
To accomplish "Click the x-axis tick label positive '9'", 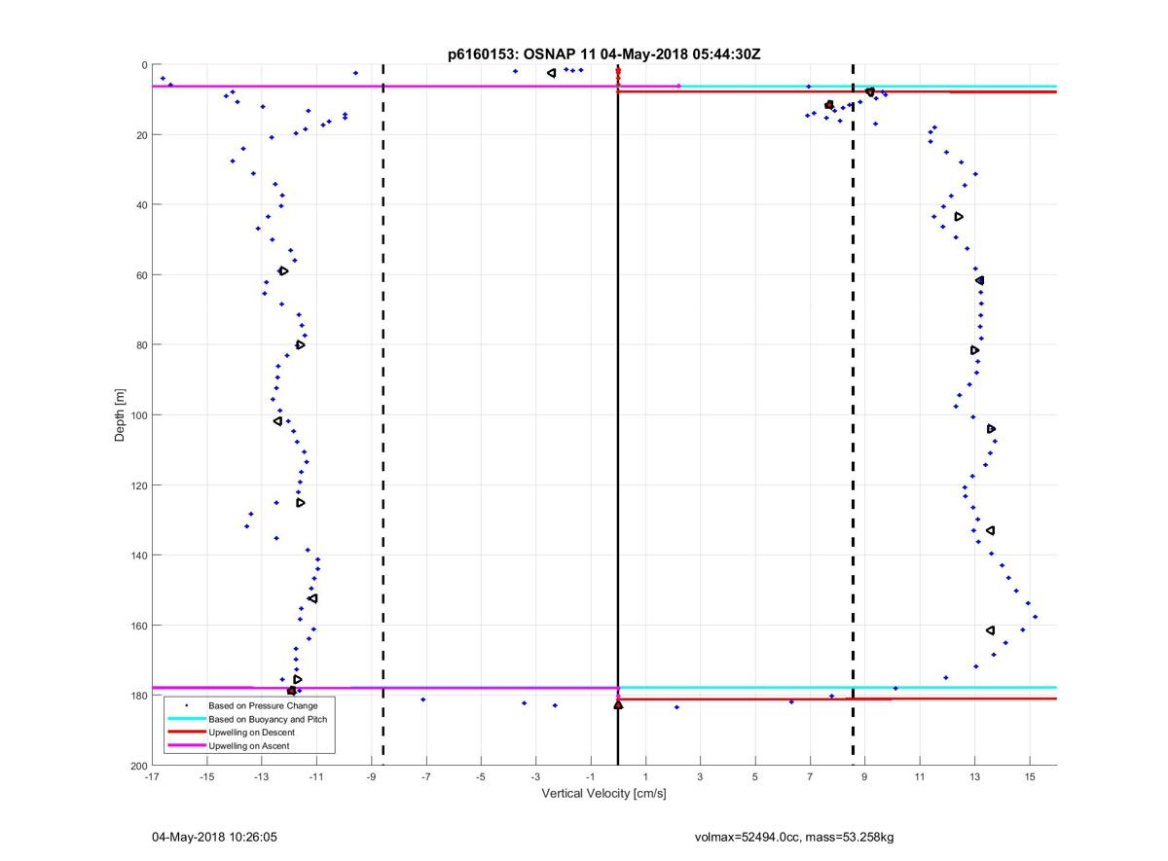I will click(865, 777).
